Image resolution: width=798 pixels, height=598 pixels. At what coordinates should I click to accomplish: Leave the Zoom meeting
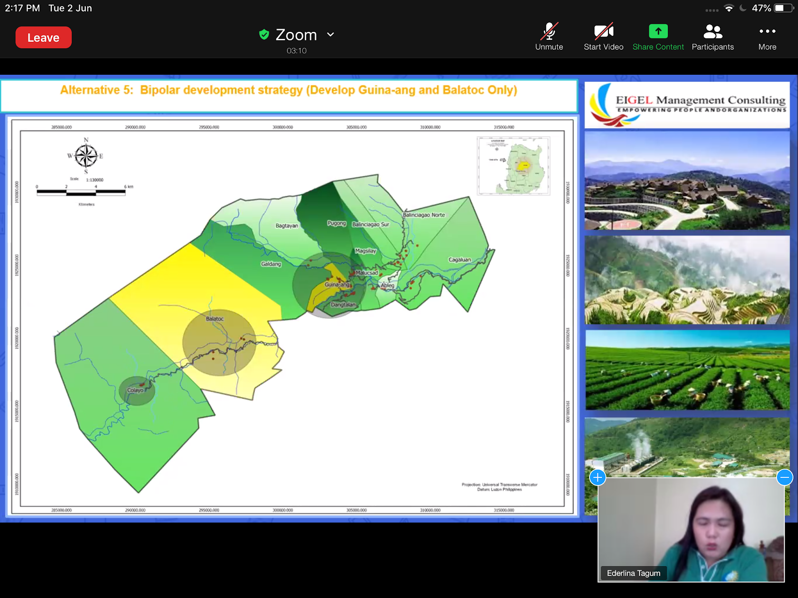pyautogui.click(x=43, y=38)
